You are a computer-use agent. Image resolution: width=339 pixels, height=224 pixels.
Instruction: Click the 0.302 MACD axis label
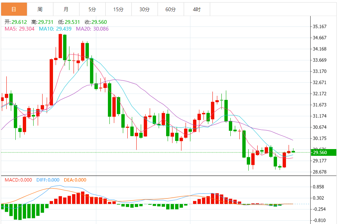click(x=318, y=198)
